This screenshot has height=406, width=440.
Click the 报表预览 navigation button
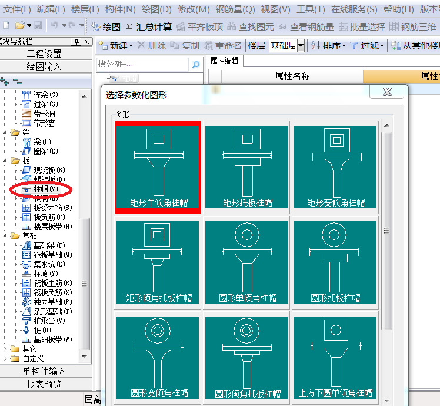click(x=45, y=384)
